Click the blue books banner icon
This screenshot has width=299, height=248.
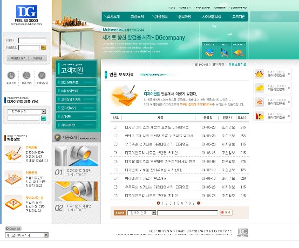[x=209, y=52]
